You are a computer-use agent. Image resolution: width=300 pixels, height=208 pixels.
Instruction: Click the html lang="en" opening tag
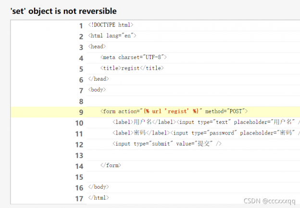pyautogui.click(x=112, y=36)
